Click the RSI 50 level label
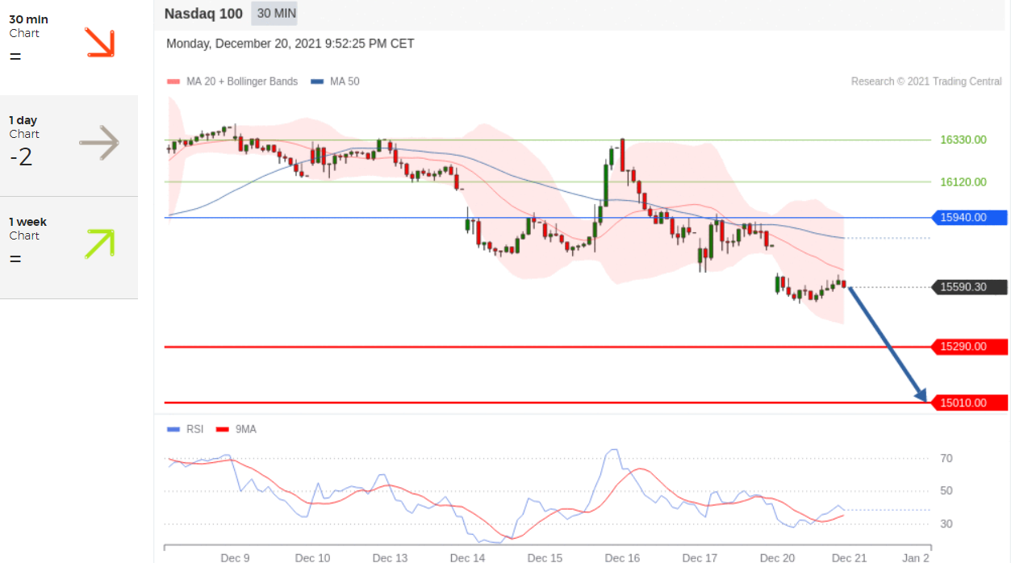The image size is (1011, 563). [x=946, y=490]
